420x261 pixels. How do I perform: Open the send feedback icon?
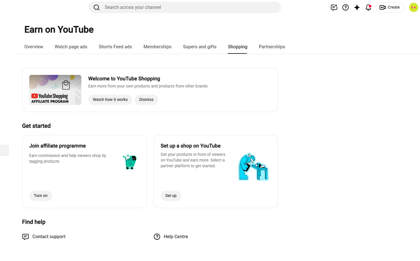click(x=334, y=7)
